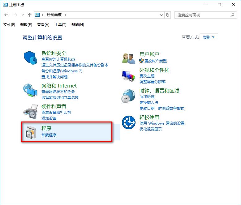Open the 轻松使用 heading link
Image resolution: width=241 pixels, height=205 pixels.
point(149,117)
